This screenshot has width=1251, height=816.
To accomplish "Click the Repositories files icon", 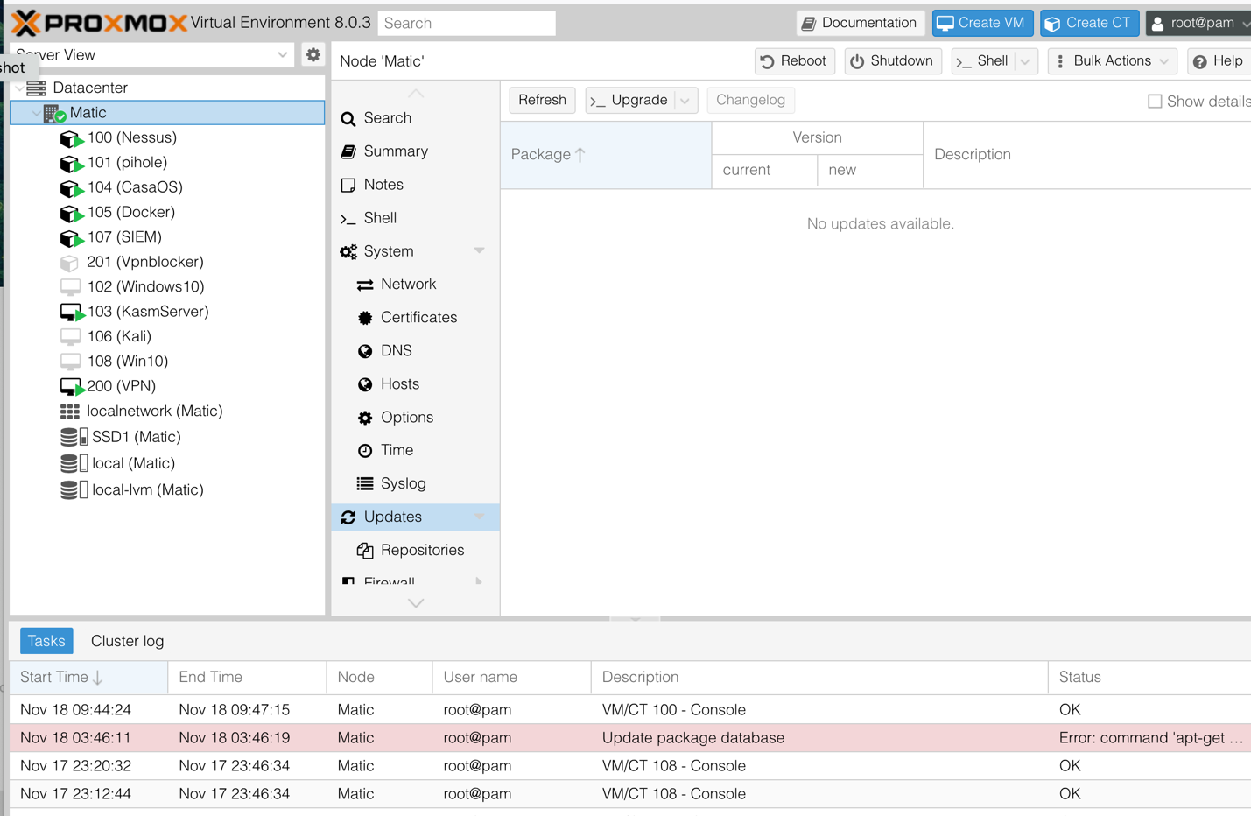I will pos(365,551).
